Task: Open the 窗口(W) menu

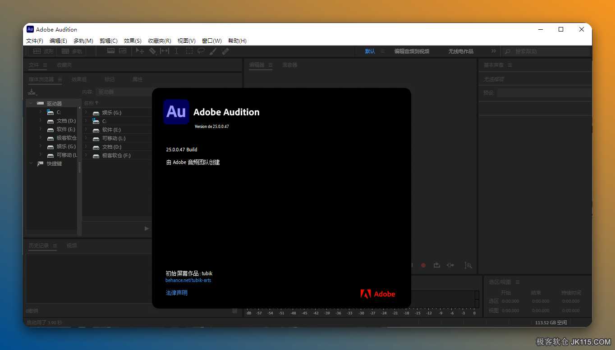Action: 212,41
